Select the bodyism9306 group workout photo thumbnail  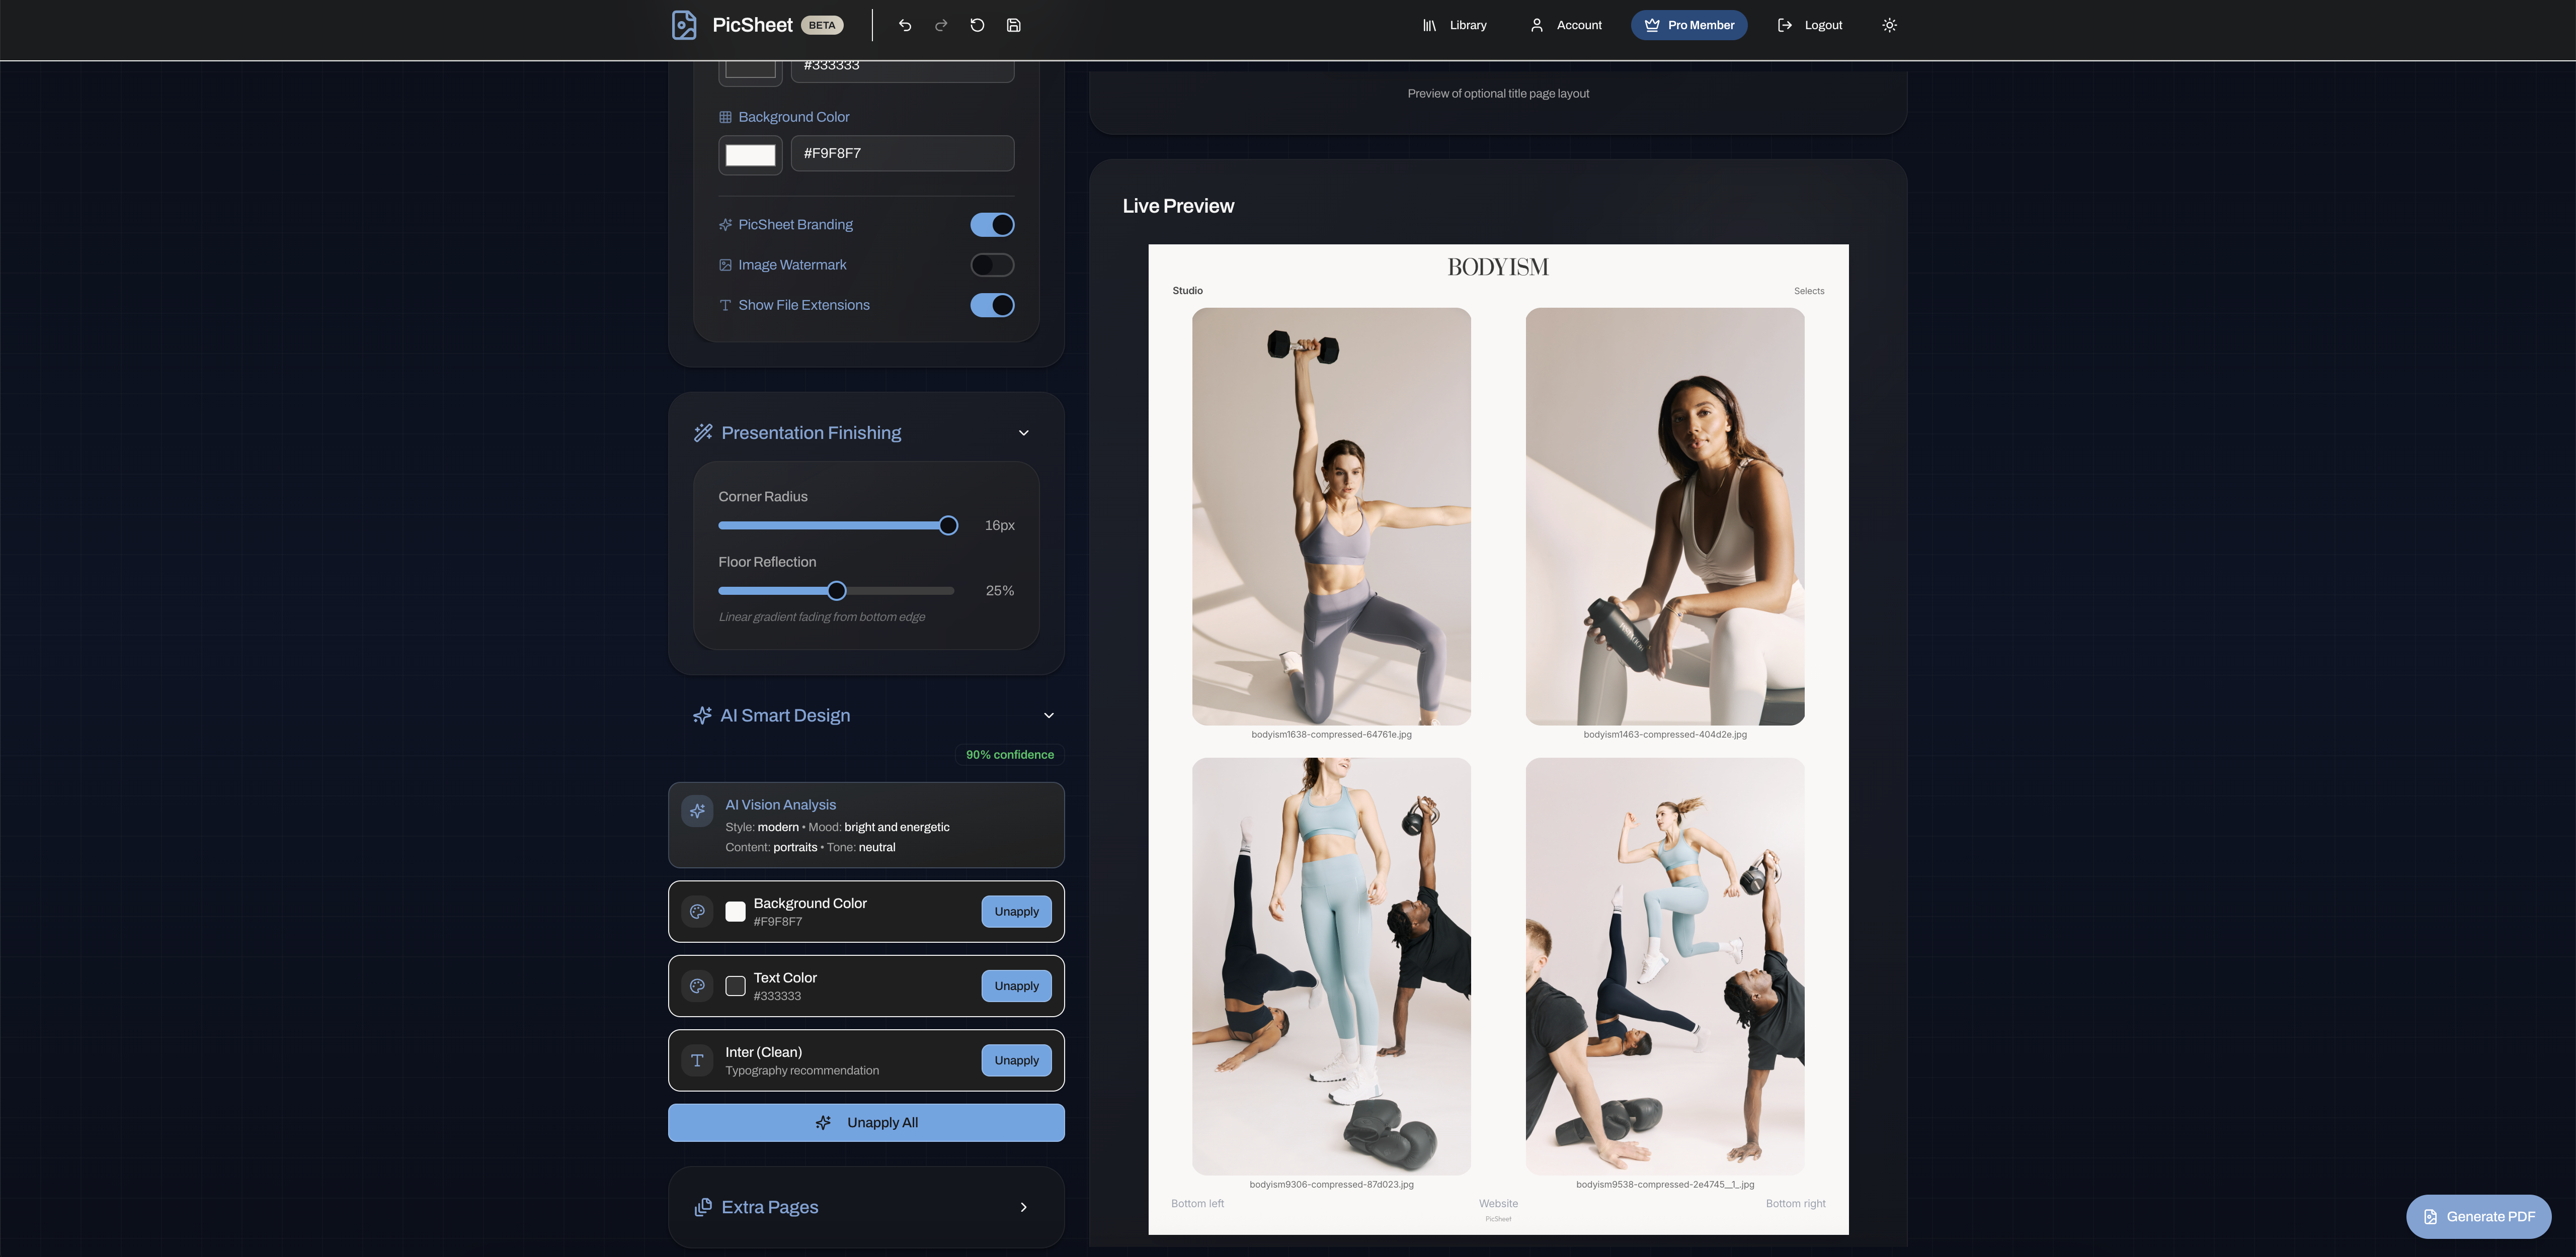pyautogui.click(x=1331, y=966)
